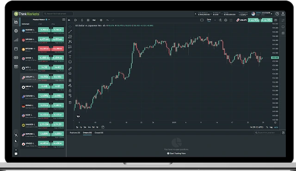Open the user profile icon

283,14
